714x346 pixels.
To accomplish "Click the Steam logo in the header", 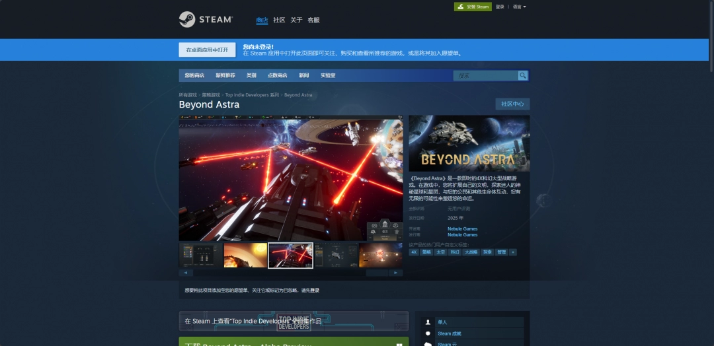I will click(206, 20).
